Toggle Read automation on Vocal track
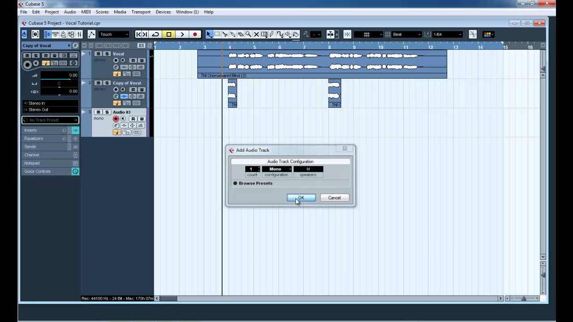The image size is (573, 322). [x=133, y=61]
